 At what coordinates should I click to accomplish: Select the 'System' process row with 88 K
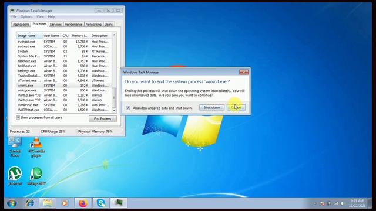point(64,52)
